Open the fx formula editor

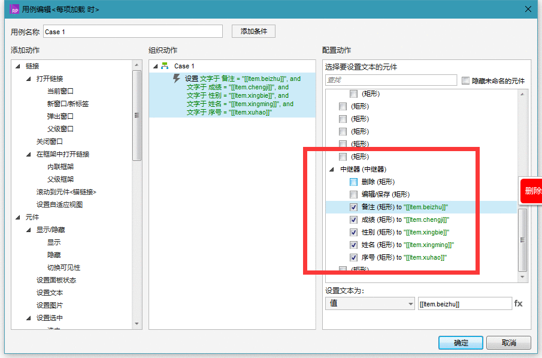518,303
